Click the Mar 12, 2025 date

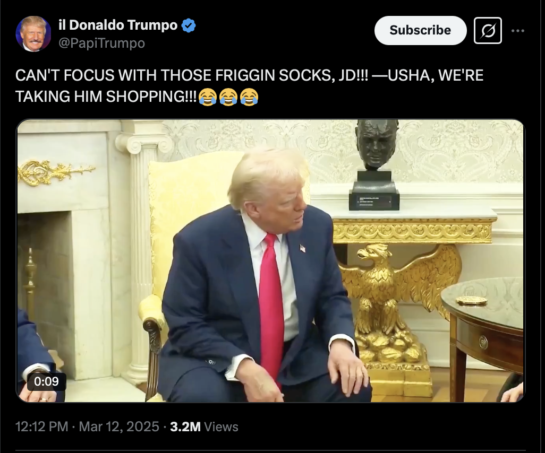pos(119,426)
